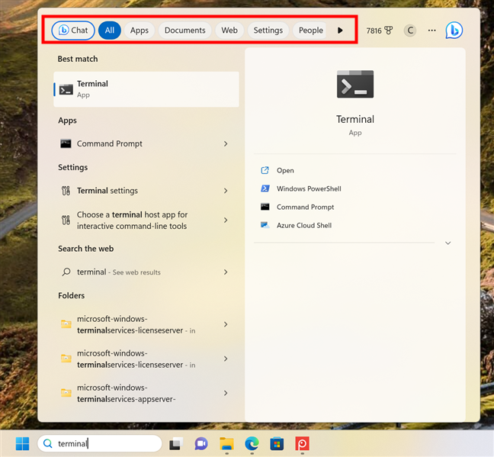Switch to the Web filter

(x=229, y=31)
